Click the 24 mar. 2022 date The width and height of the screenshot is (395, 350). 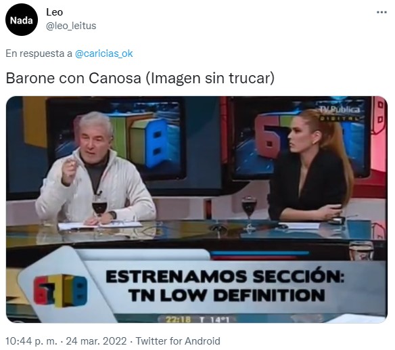[x=96, y=341]
